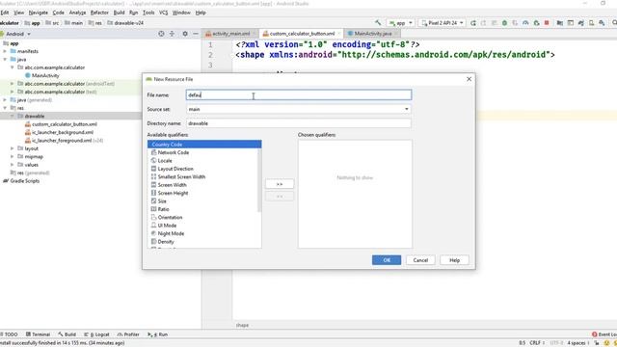Collapse the drawable folder
The image size is (617, 347).
point(13,116)
